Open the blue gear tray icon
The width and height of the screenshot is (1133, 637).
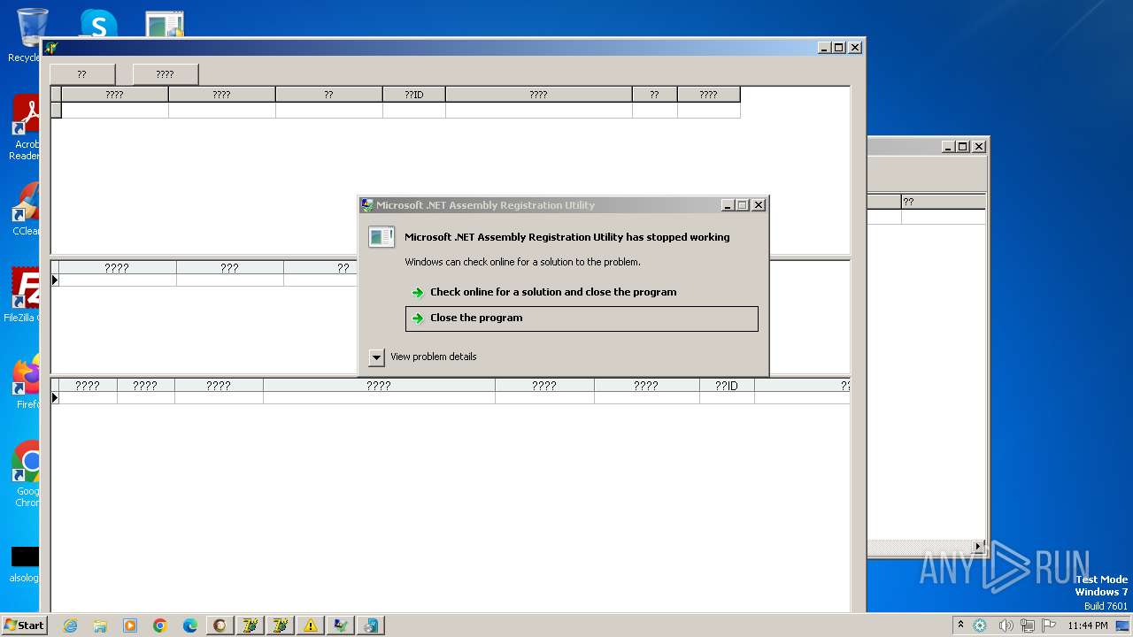pos(980,625)
